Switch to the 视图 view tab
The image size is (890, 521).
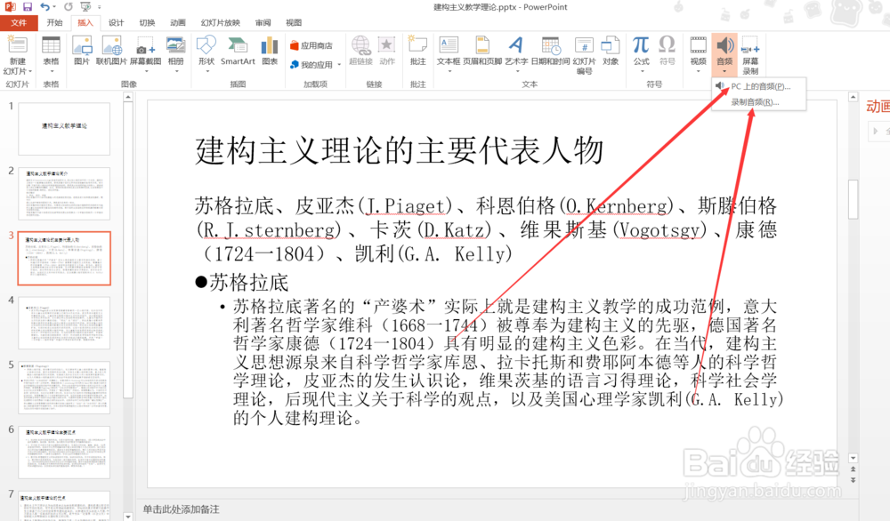(x=294, y=23)
